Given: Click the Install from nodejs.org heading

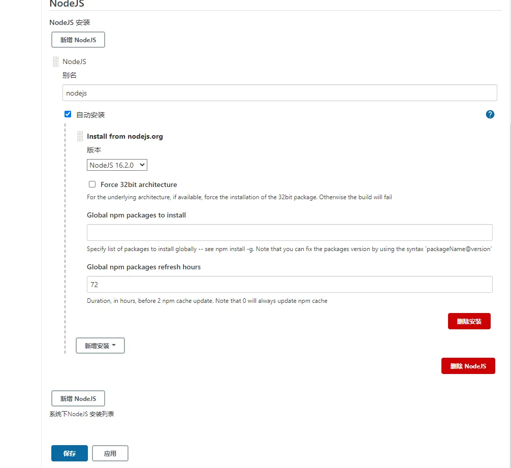Looking at the screenshot, I should point(125,136).
